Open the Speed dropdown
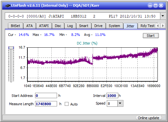Screen dimensions: 168x122 [120, 104]
